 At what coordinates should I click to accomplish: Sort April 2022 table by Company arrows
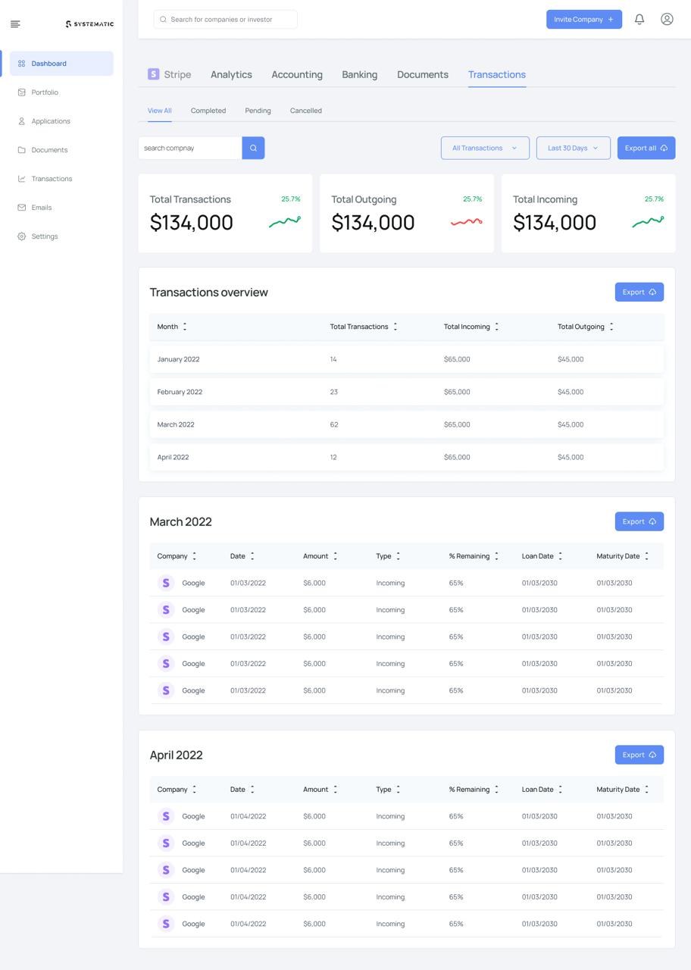click(x=195, y=790)
